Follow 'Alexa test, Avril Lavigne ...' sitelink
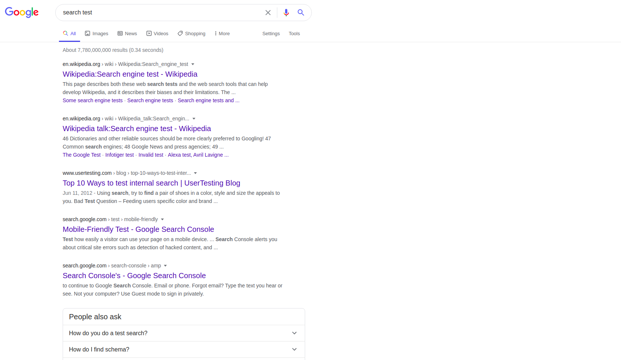Image resolution: width=621 pixels, height=360 pixels. point(198,155)
